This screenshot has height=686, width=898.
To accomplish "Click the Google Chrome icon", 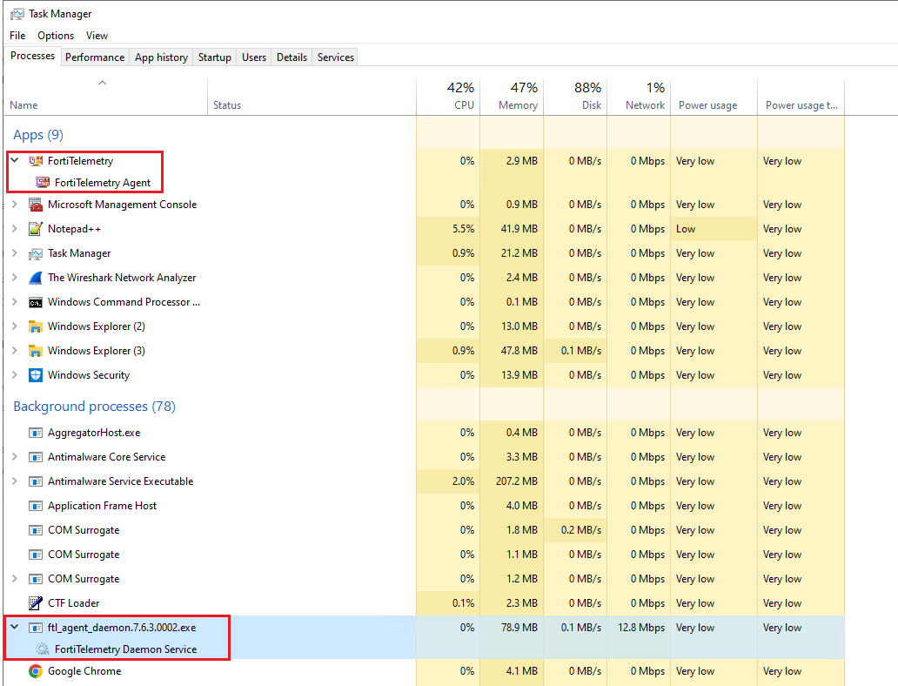I will (36, 671).
